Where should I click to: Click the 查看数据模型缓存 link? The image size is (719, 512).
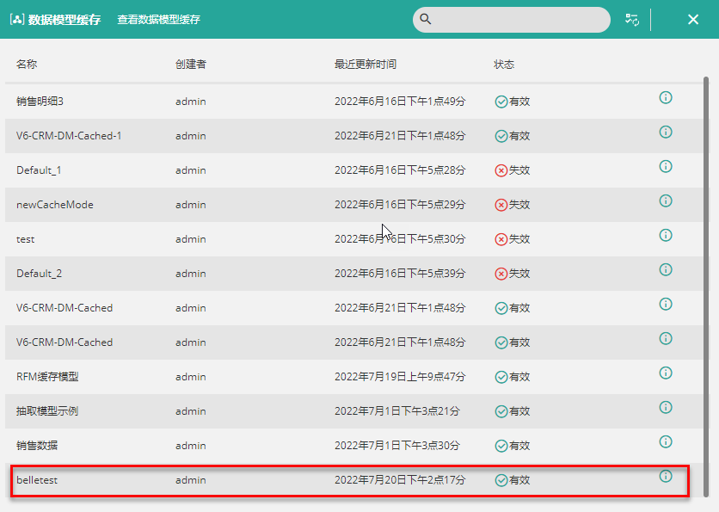(158, 20)
